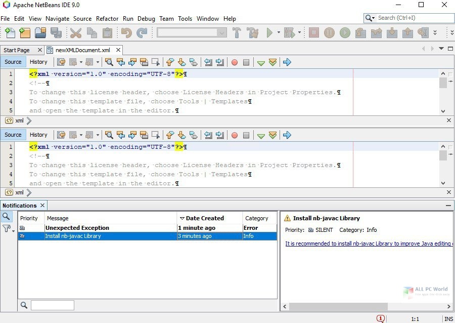Click the Build Project hammer icon
455x323 pixels.
coord(237,32)
